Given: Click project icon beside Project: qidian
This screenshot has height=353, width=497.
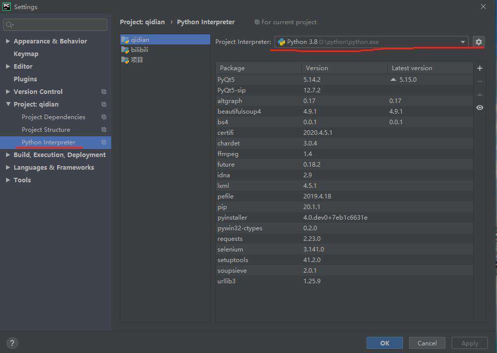Looking at the screenshot, I should tap(104, 105).
